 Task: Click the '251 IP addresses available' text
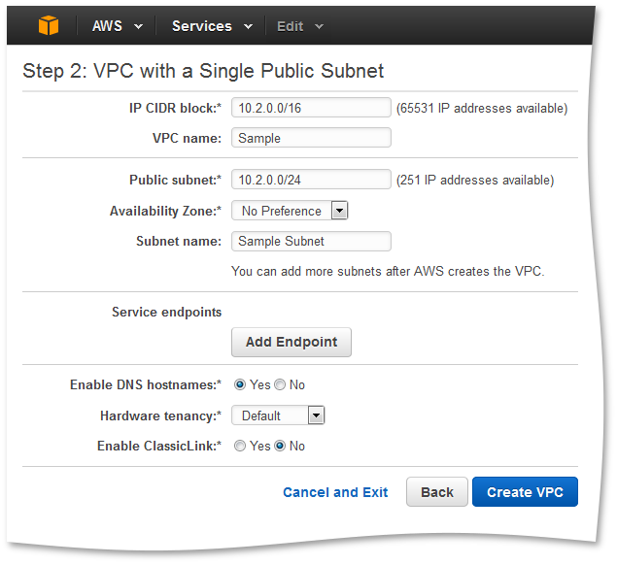[x=475, y=180]
